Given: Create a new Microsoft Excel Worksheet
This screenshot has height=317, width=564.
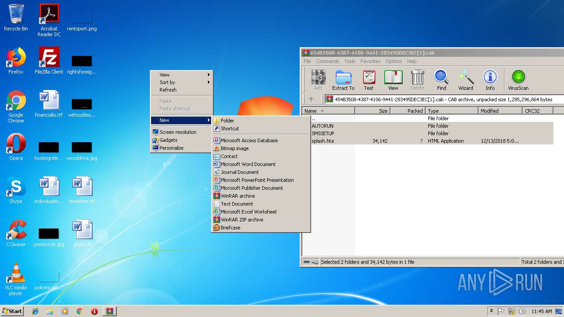Looking at the screenshot, I should (261, 212).
